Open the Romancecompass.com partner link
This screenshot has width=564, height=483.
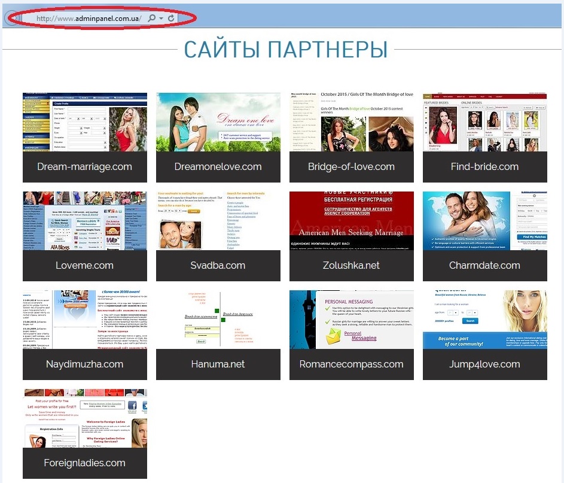tap(352, 364)
